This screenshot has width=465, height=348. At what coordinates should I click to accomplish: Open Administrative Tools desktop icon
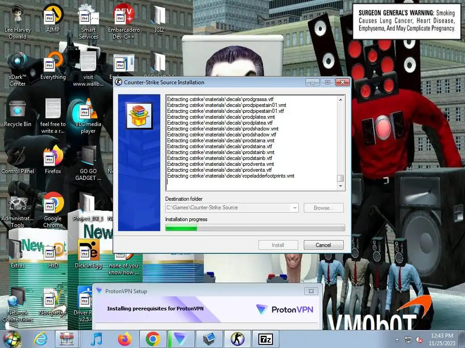tap(18, 212)
